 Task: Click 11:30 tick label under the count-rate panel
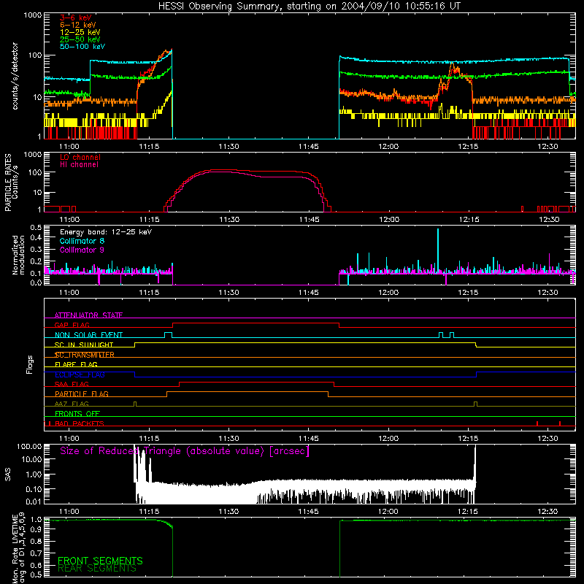pos(228,147)
